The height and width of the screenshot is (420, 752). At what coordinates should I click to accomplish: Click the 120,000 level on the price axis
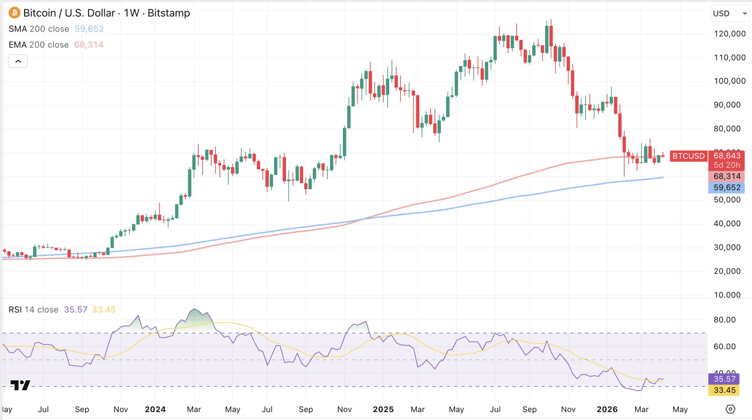729,34
